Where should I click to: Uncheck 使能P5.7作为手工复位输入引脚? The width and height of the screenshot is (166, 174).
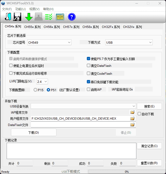pyautogui.click(x=88, y=59)
